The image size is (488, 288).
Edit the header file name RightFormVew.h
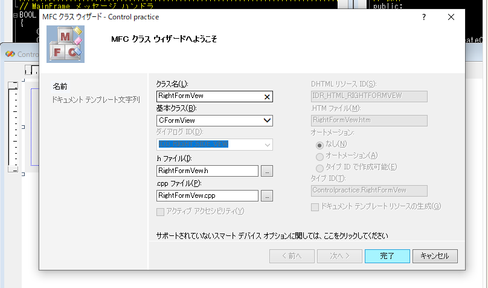[x=207, y=171]
